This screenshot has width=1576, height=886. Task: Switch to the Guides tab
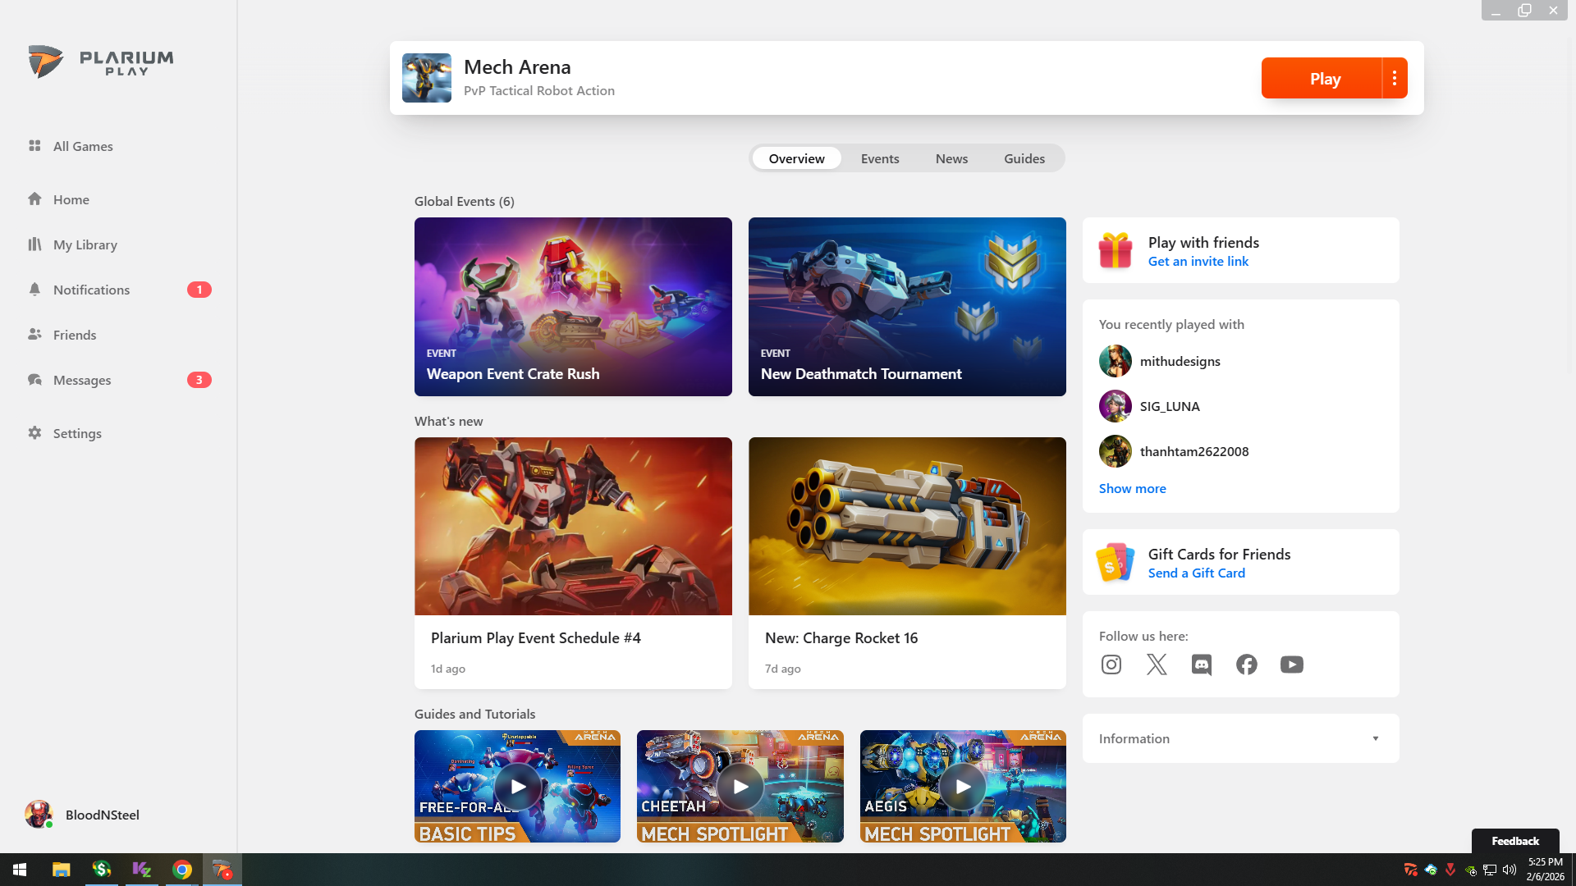tap(1024, 158)
